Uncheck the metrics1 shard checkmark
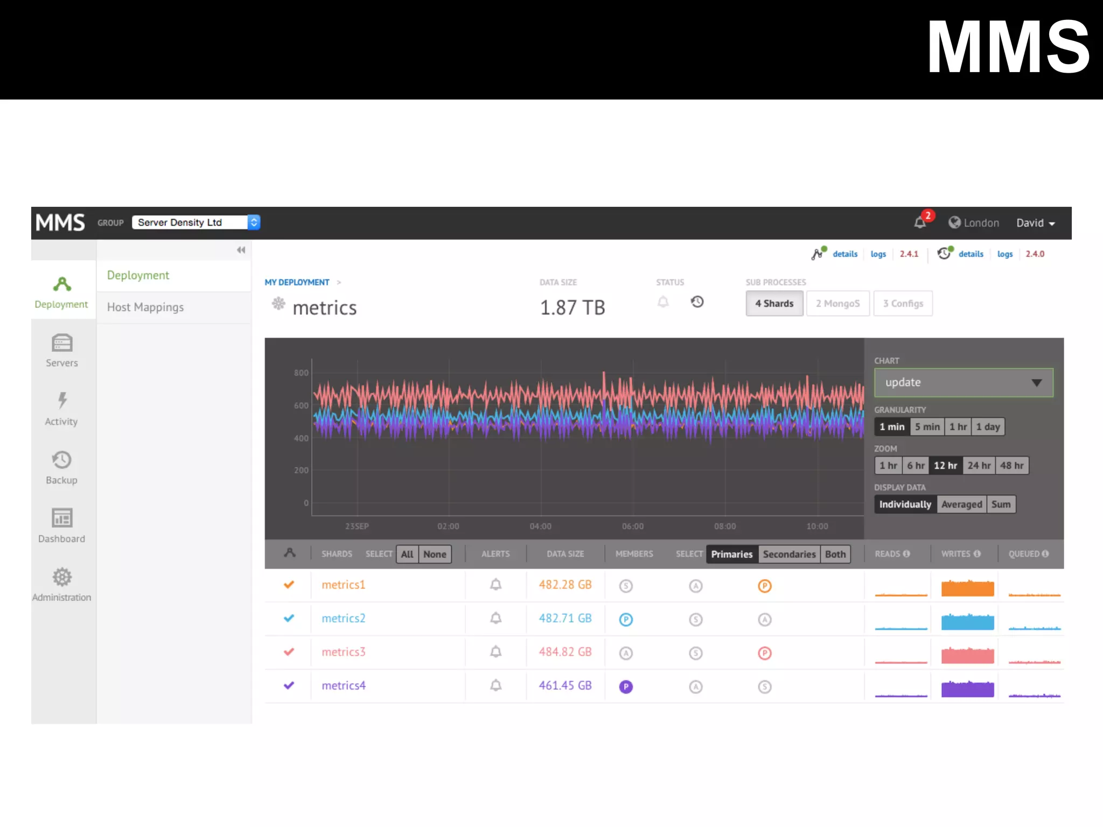1103x827 pixels. point(289,585)
